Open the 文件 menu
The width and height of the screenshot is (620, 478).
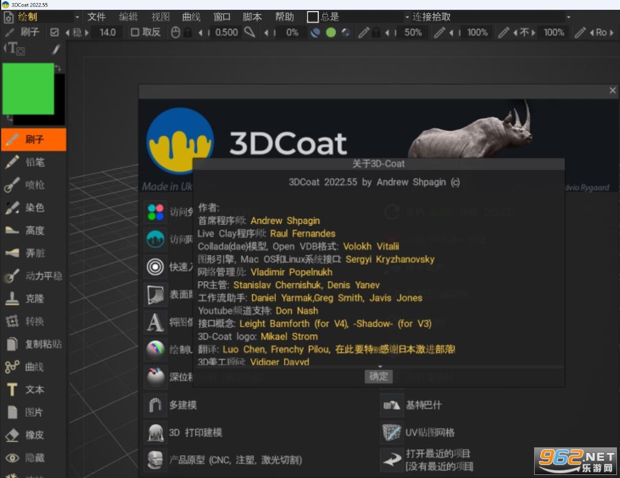pos(96,17)
